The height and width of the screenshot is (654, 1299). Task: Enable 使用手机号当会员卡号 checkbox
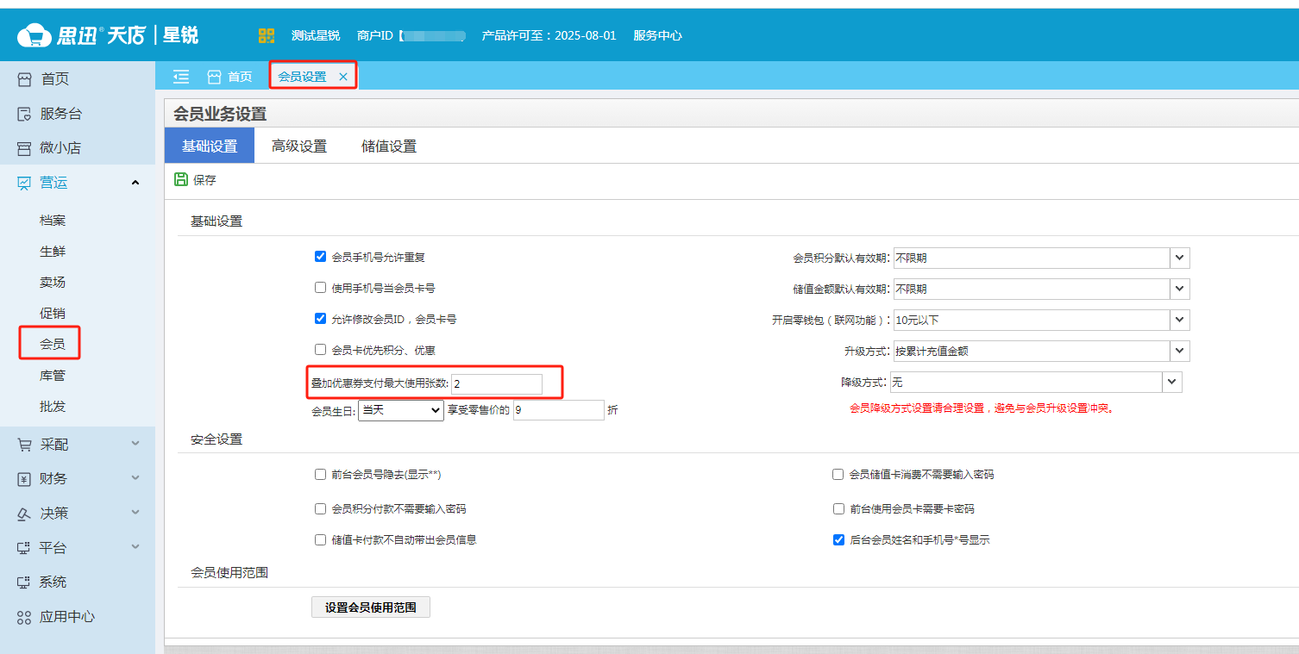coord(321,288)
